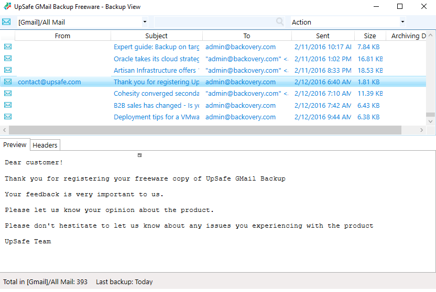The height and width of the screenshot is (292, 436).
Task: Click 'Total in [Gmail]/All Mail: 393' status text
Action: coord(45,282)
